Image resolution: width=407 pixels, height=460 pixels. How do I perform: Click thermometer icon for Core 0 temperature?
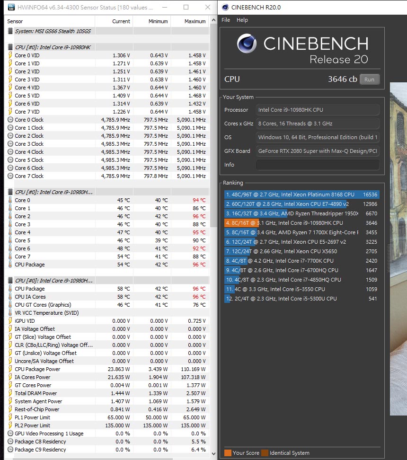point(10,200)
